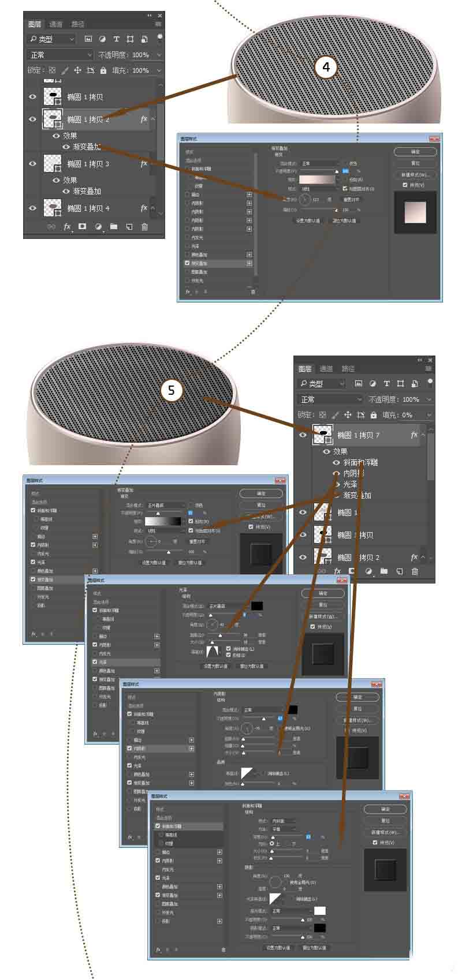This screenshot has width=462, height=980.
Task: Filter type layers in Fill 100% Layers panel
Action: [116, 39]
